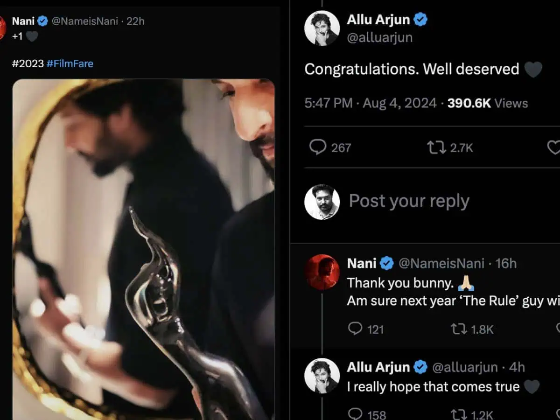Click Allu Arjun's profile picture on main post
560x420 pixels.
point(322,28)
